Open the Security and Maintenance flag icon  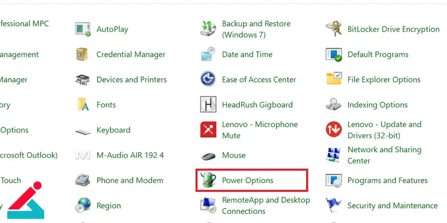[334, 205]
